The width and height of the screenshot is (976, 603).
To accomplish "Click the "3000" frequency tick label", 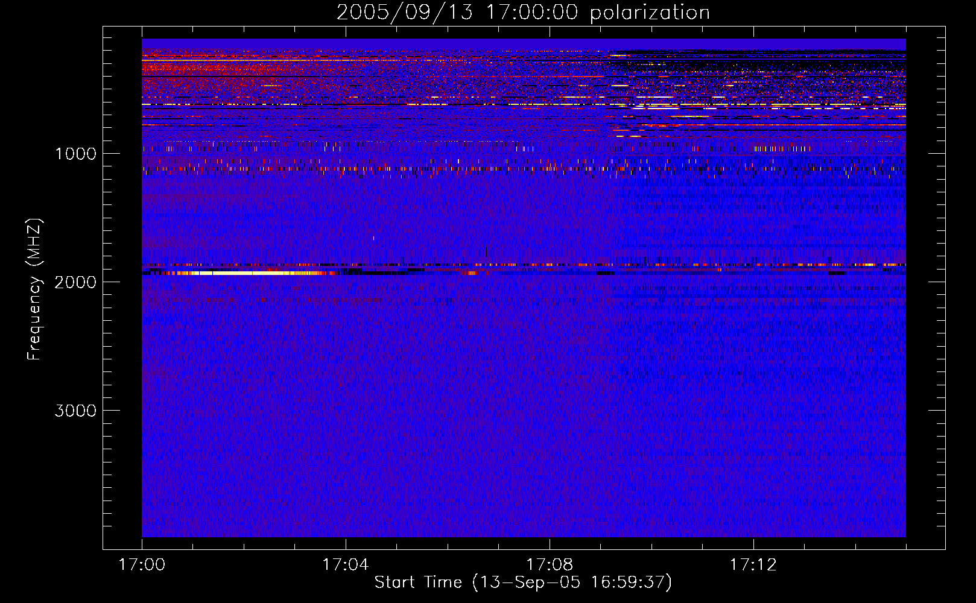I will 75,411.
